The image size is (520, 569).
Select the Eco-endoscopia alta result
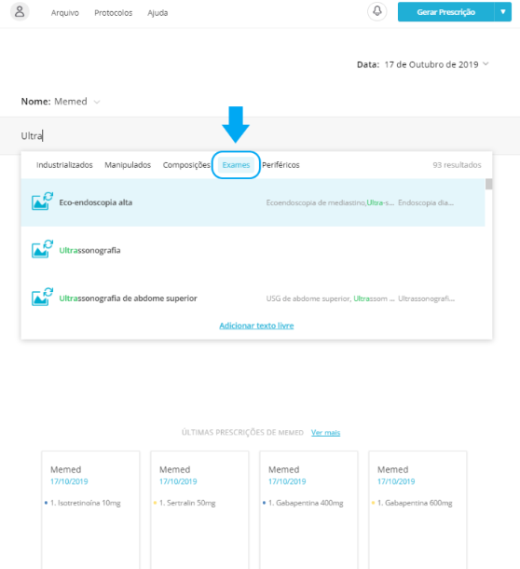pos(253,202)
